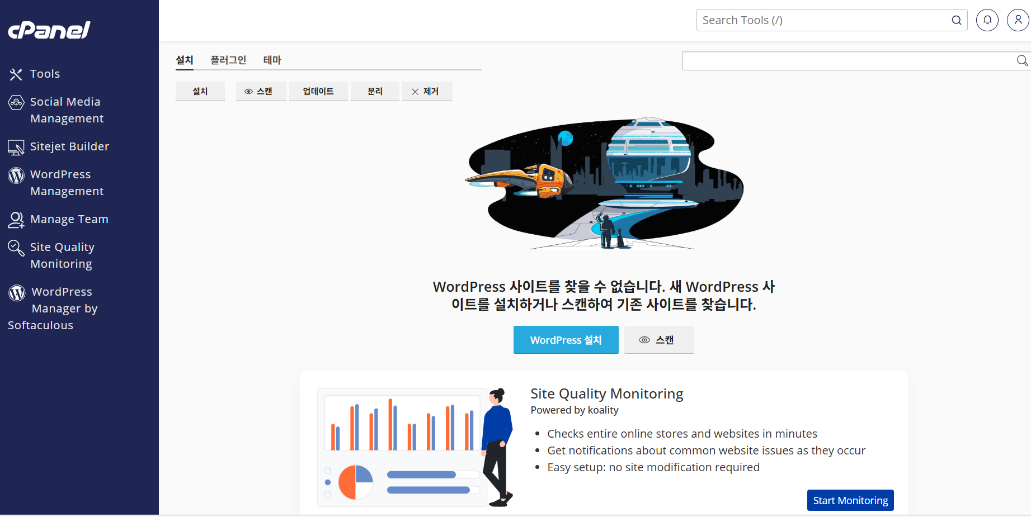
Task: Click the search icon in the WordPress filter field
Action: (x=1022, y=60)
